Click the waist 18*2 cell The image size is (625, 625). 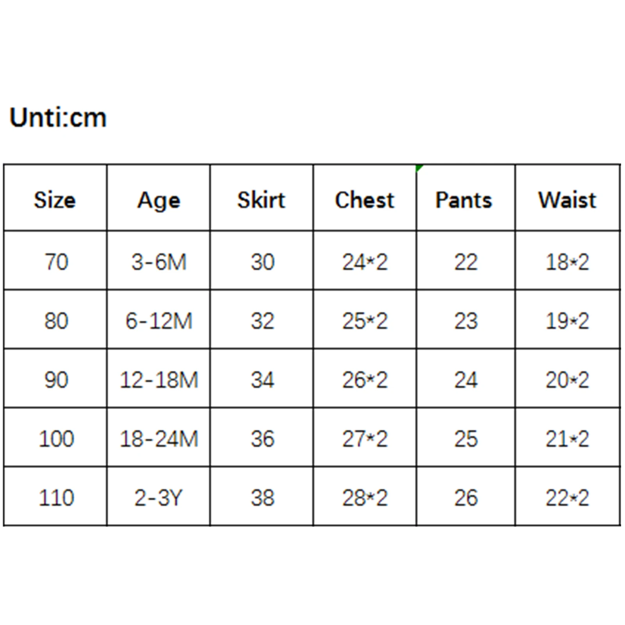[x=567, y=262]
